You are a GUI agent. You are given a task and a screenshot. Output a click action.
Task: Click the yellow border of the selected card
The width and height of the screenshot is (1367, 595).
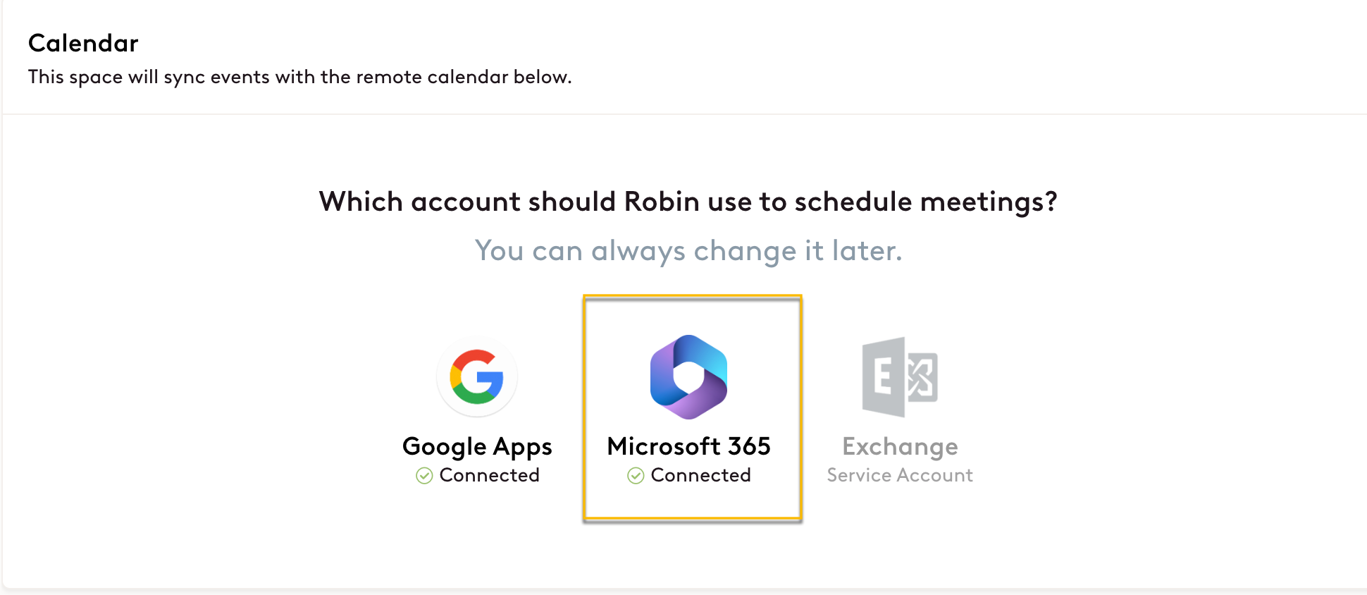point(693,297)
